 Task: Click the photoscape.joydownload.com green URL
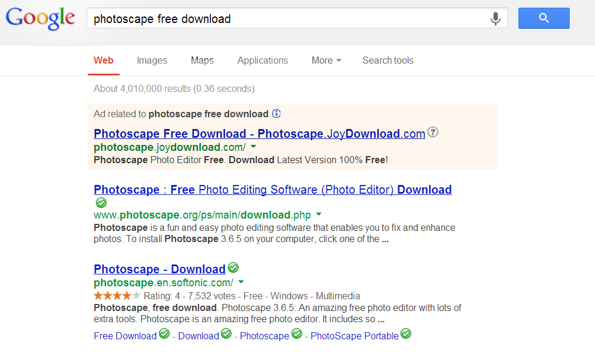click(170, 147)
